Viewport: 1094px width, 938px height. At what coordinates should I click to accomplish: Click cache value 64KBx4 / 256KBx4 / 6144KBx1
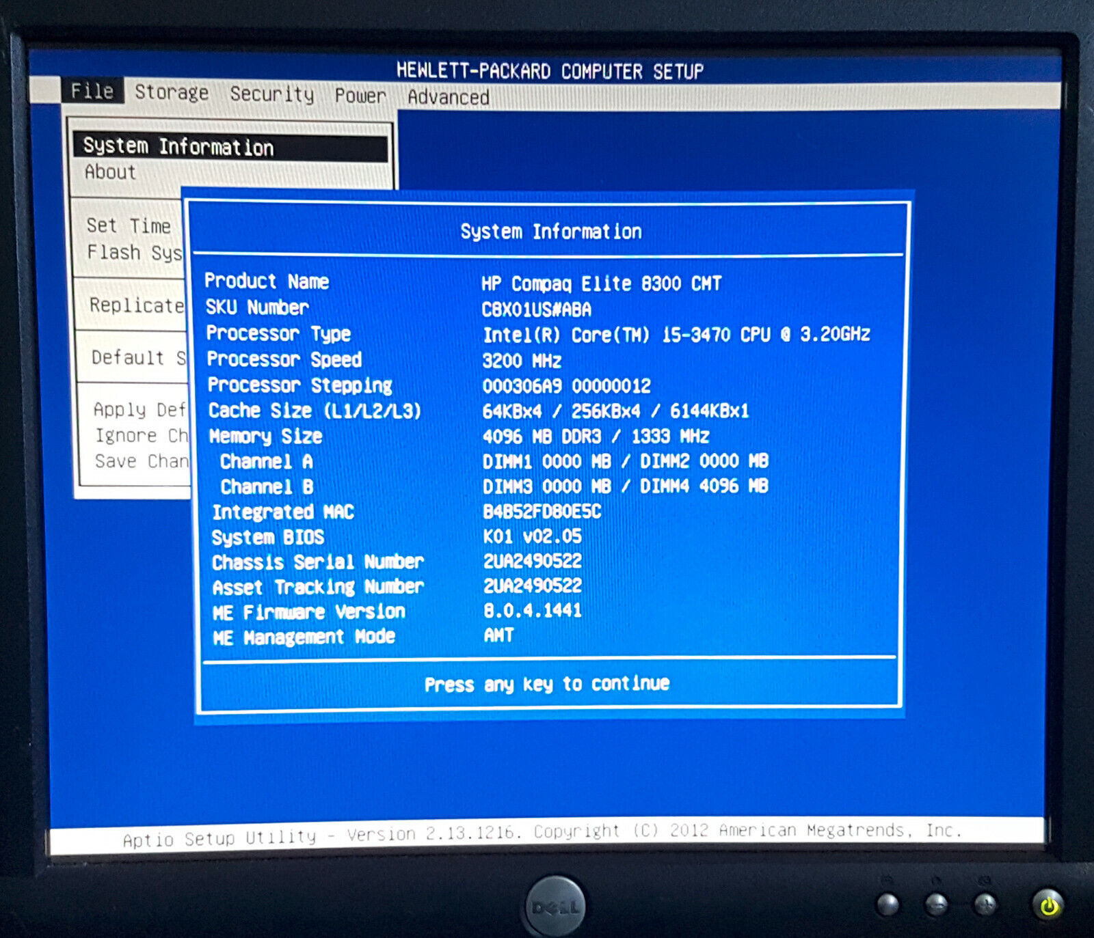[615, 411]
